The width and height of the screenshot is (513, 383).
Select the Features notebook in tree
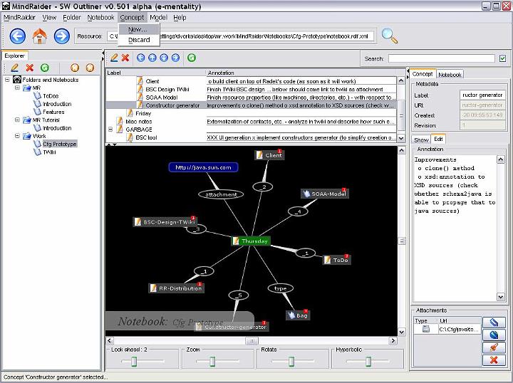pyautogui.click(x=53, y=112)
